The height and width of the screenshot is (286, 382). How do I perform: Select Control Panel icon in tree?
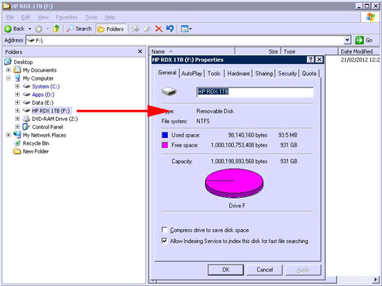(26, 127)
